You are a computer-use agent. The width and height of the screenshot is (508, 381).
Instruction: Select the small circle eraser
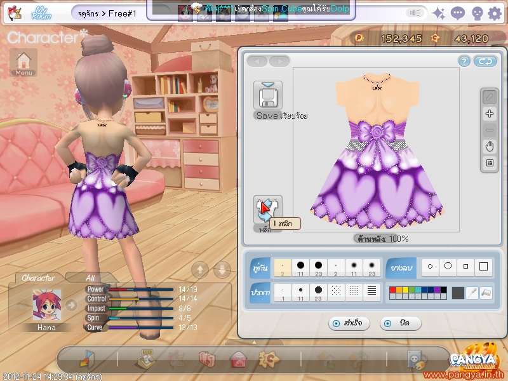(431, 267)
